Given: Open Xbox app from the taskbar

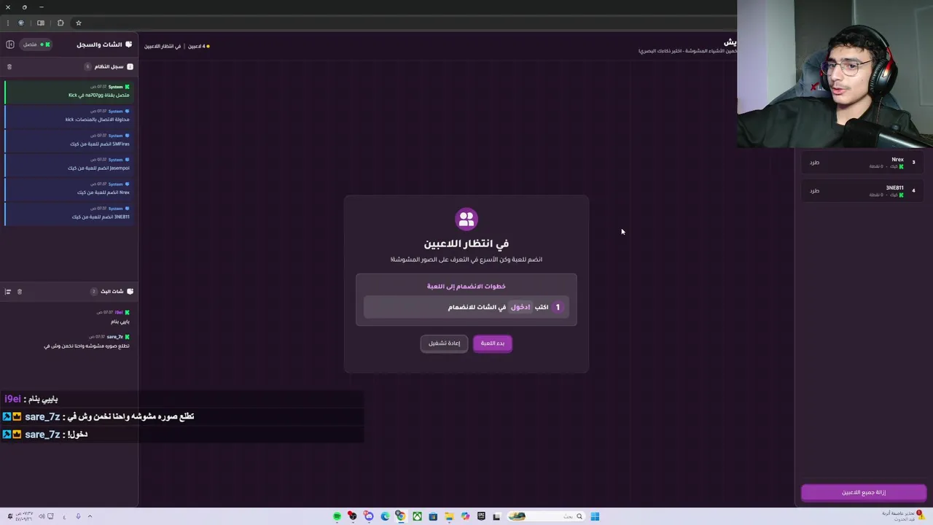Looking at the screenshot, I should tap(417, 516).
